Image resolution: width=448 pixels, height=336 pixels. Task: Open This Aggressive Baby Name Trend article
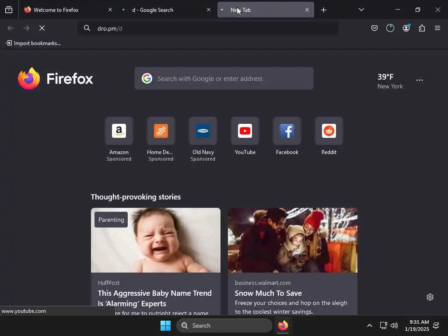[x=154, y=298]
